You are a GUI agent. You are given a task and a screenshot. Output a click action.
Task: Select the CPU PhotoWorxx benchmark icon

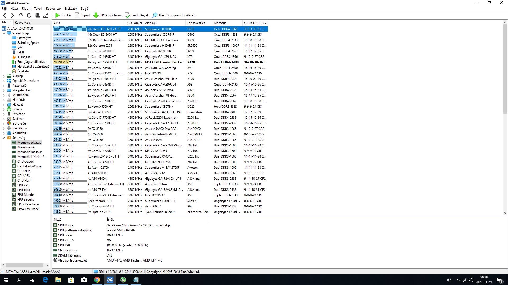[x=14, y=166]
